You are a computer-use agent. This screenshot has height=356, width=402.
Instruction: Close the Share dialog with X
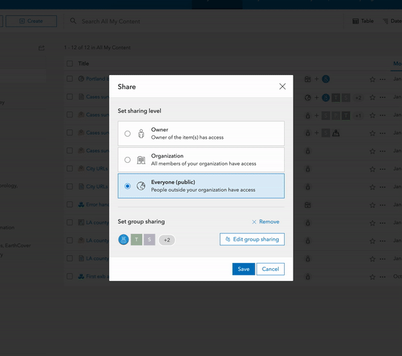tap(282, 86)
